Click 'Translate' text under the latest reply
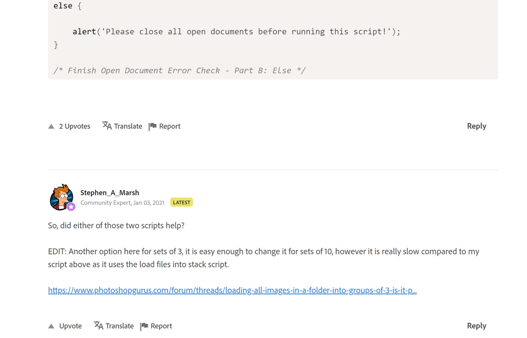This screenshot has height=338, width=527. click(120, 326)
